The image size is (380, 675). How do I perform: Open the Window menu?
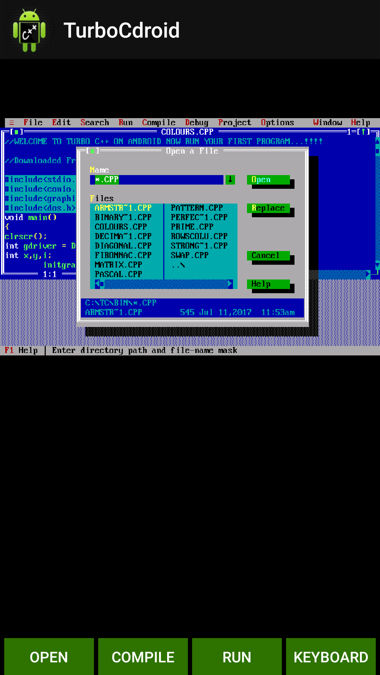328,123
